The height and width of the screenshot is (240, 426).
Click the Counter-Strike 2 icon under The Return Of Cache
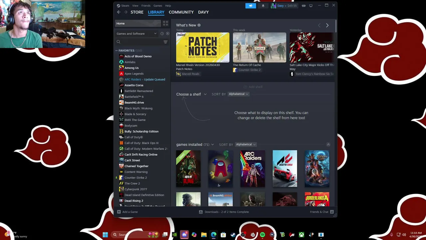(235, 70)
